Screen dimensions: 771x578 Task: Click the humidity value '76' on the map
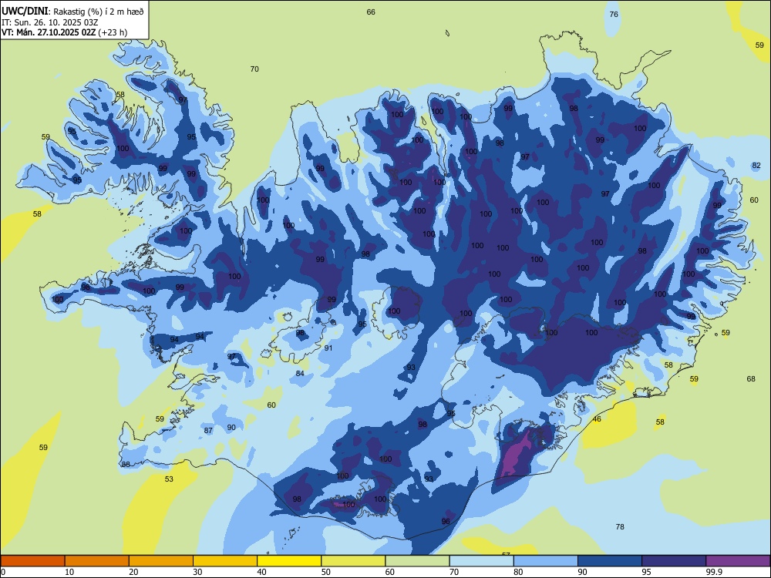click(x=614, y=14)
